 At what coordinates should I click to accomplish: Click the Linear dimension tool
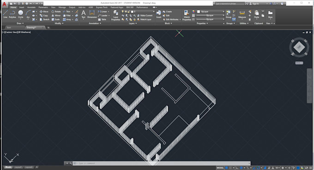click(x=103, y=12)
